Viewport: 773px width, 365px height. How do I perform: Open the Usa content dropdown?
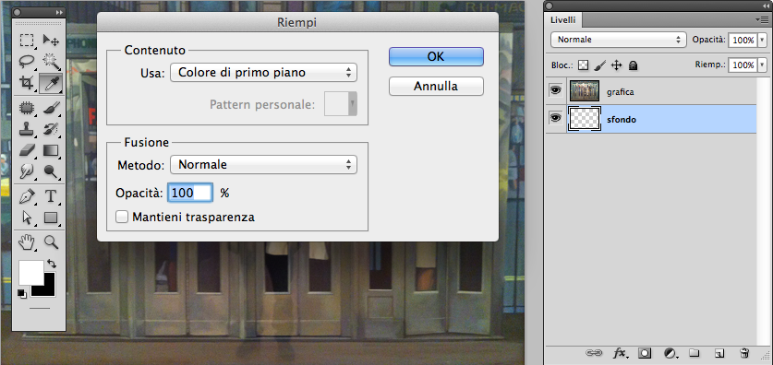(263, 72)
